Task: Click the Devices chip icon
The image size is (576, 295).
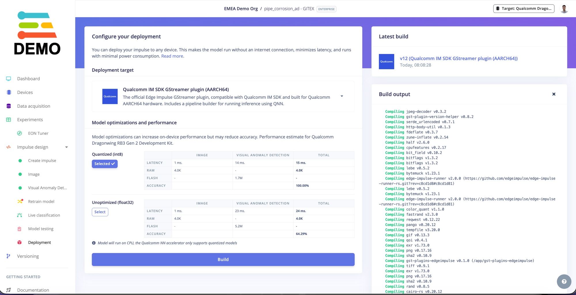Action: [9, 92]
